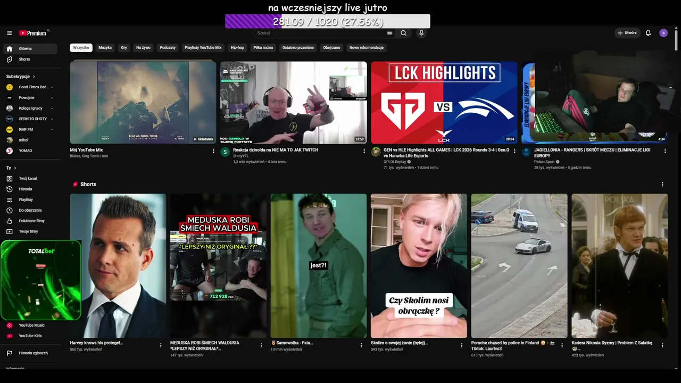Open Good Times Bad channel subscription
681x383 pixels.
(30, 87)
